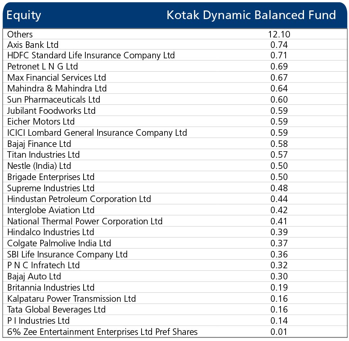Click the value "12.10" for Others
Screen dimensions: 349x341
pyautogui.click(x=279, y=34)
